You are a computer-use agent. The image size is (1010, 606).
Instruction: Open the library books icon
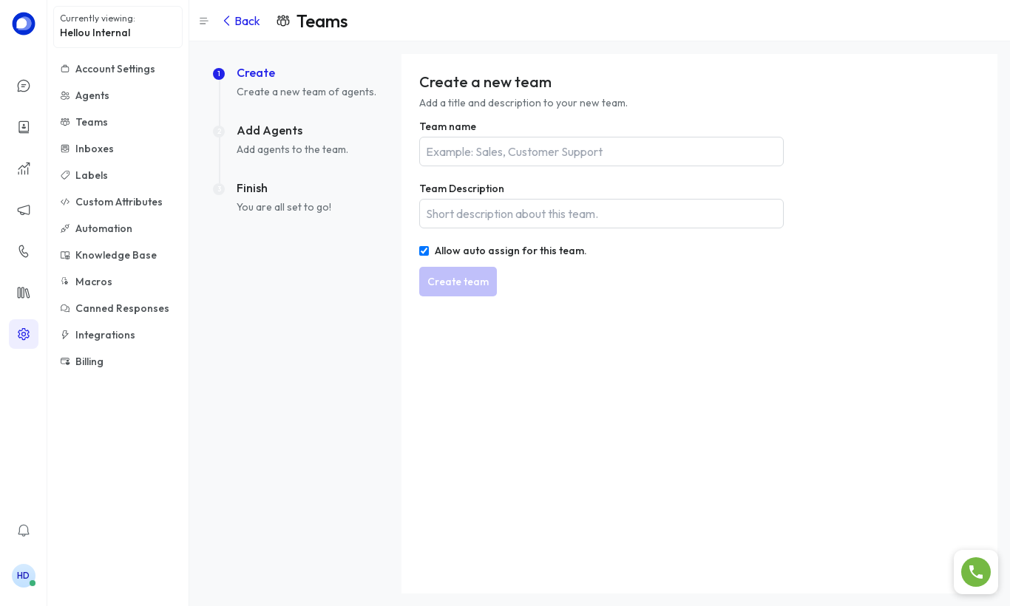pos(24,293)
